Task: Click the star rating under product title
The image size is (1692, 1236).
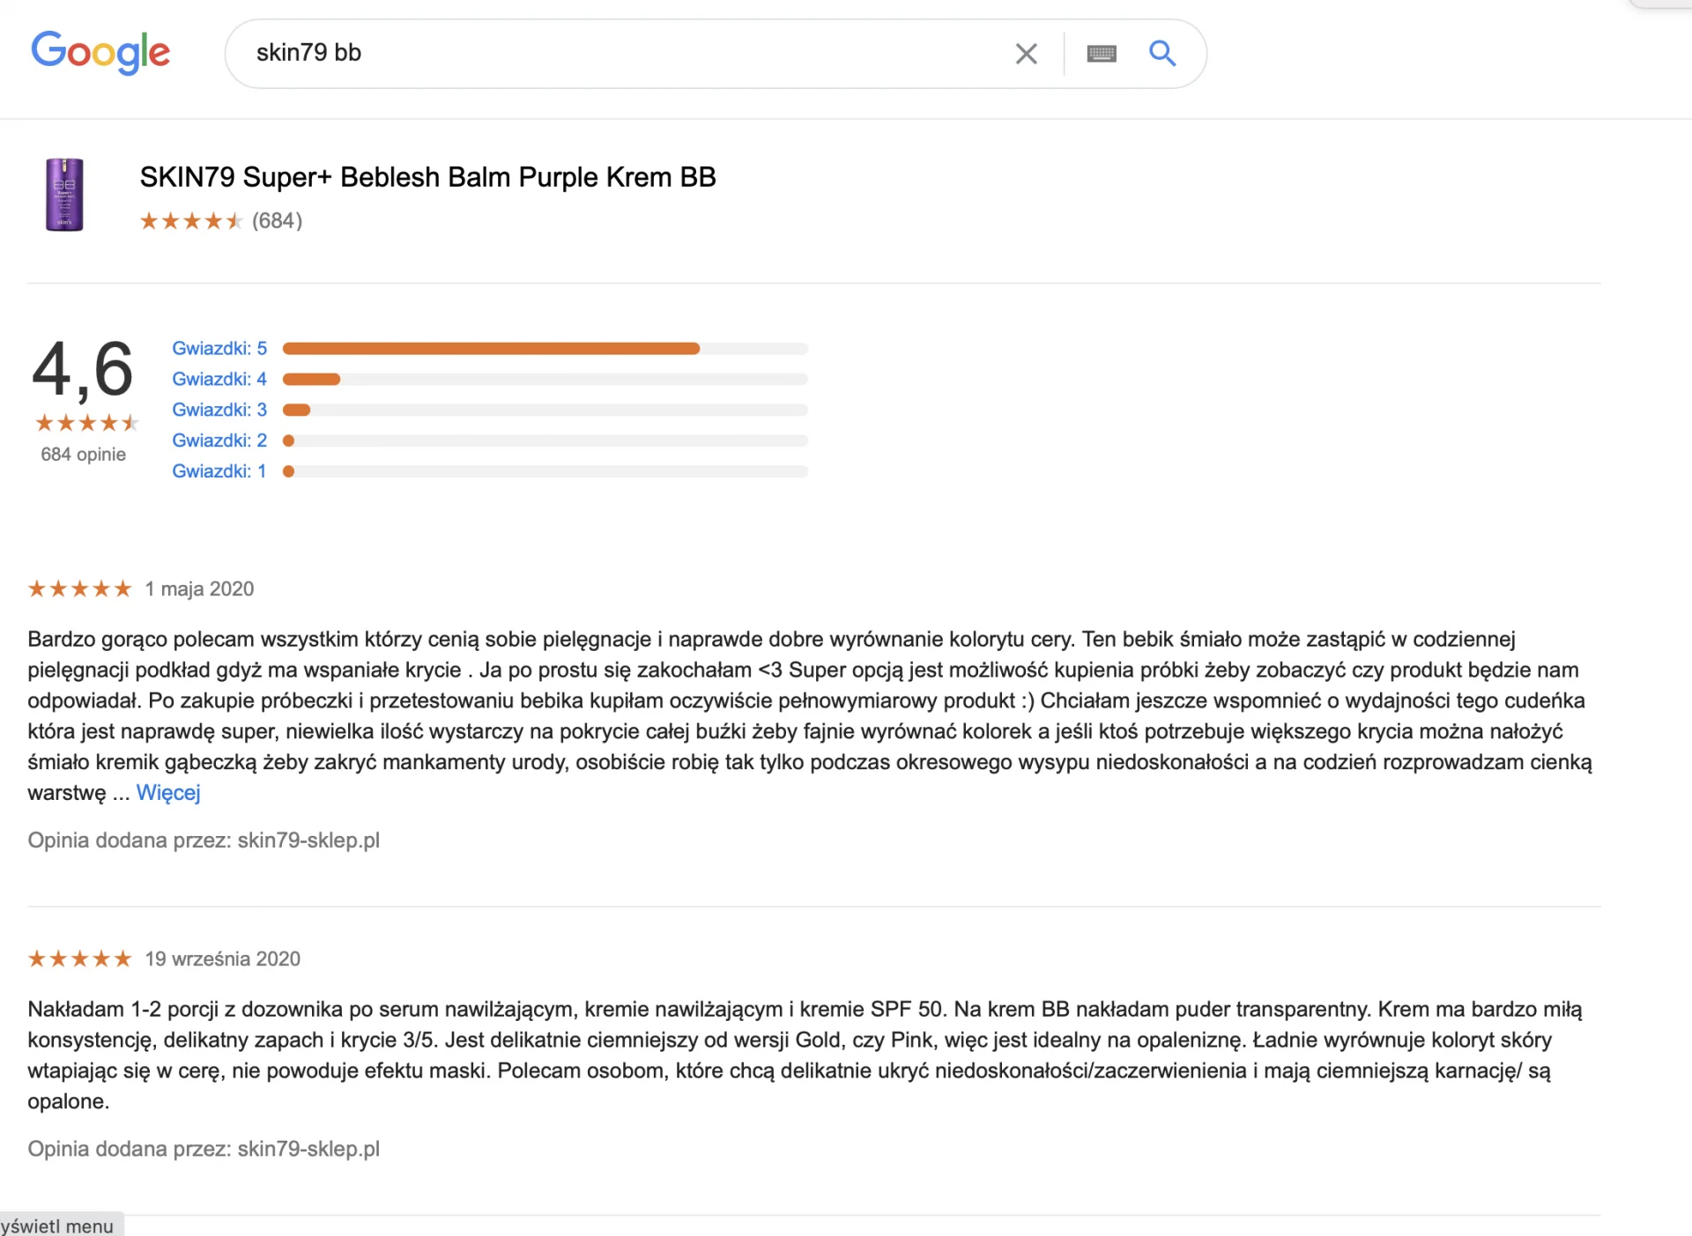Action: (190, 221)
